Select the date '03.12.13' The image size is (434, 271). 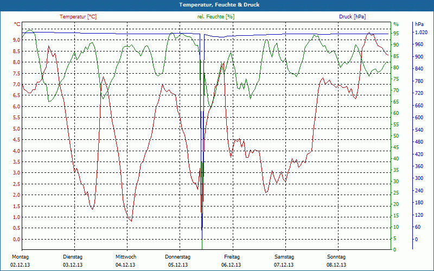click(73, 265)
